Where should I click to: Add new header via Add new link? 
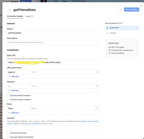click(15, 90)
